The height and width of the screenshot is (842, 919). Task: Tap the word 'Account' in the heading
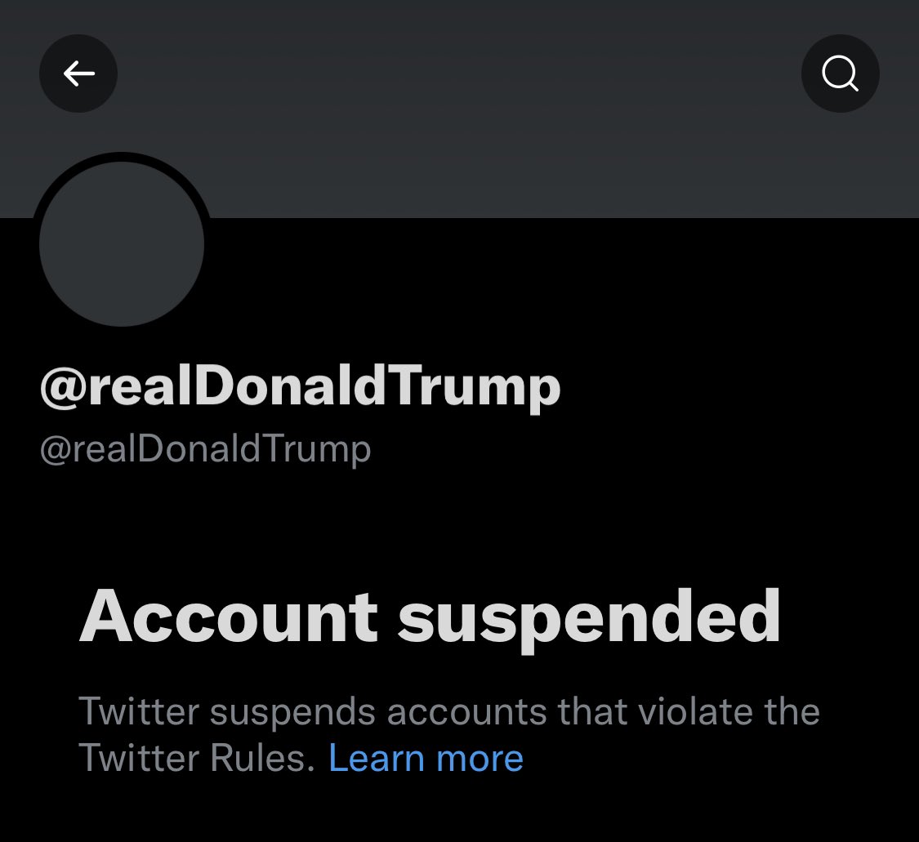(229, 617)
